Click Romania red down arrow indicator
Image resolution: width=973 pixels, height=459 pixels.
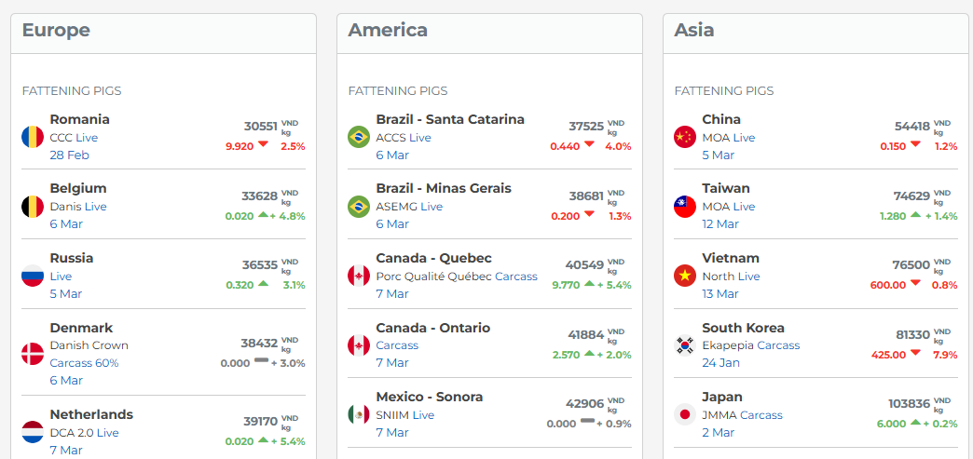[x=264, y=145]
